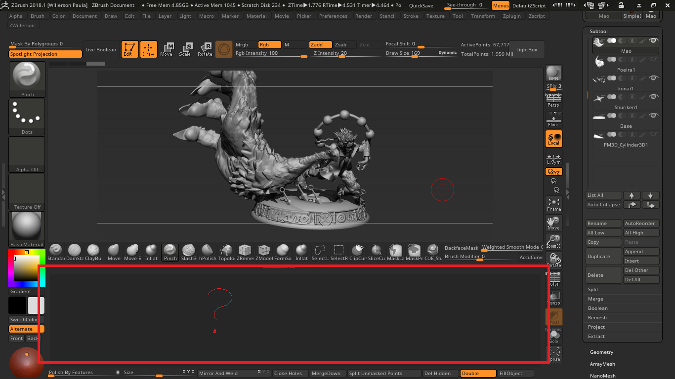Viewport: 675px width, 379px height.
Task: Pick the Slash3 brush
Action: pos(189,252)
